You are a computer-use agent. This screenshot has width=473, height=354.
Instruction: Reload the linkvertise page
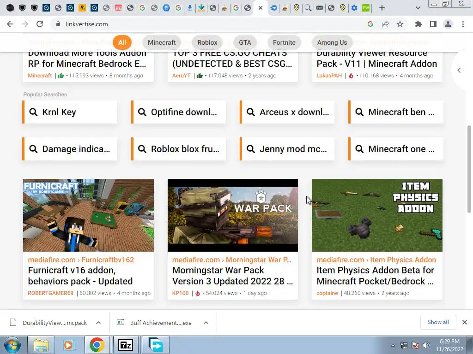tap(40, 24)
